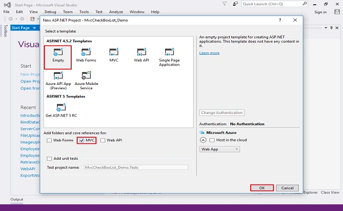Open the WebAPI recent project link

pos(27,169)
